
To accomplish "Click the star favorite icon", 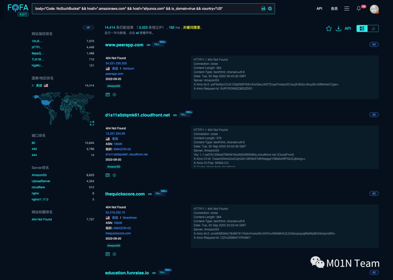I will click(329, 29).
